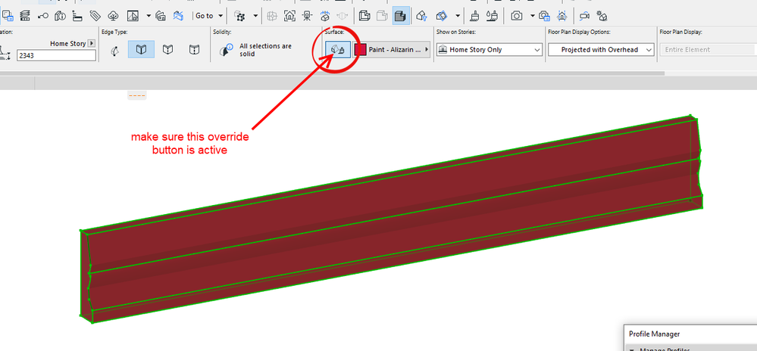
Task: Click the camera photo render icon
Action: (x=517, y=16)
